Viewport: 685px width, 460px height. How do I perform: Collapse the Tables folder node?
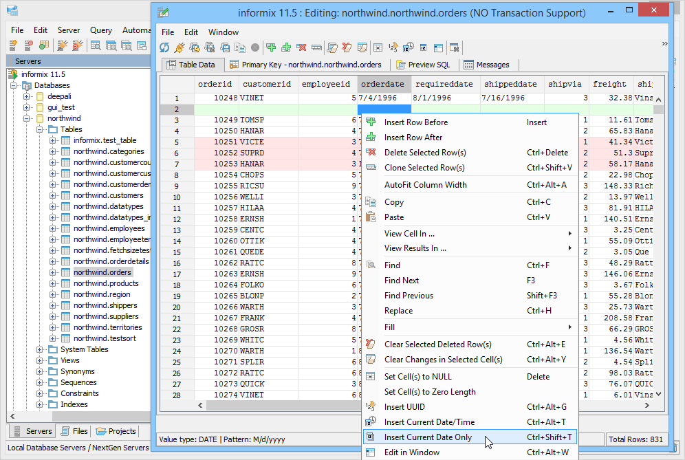(40, 130)
